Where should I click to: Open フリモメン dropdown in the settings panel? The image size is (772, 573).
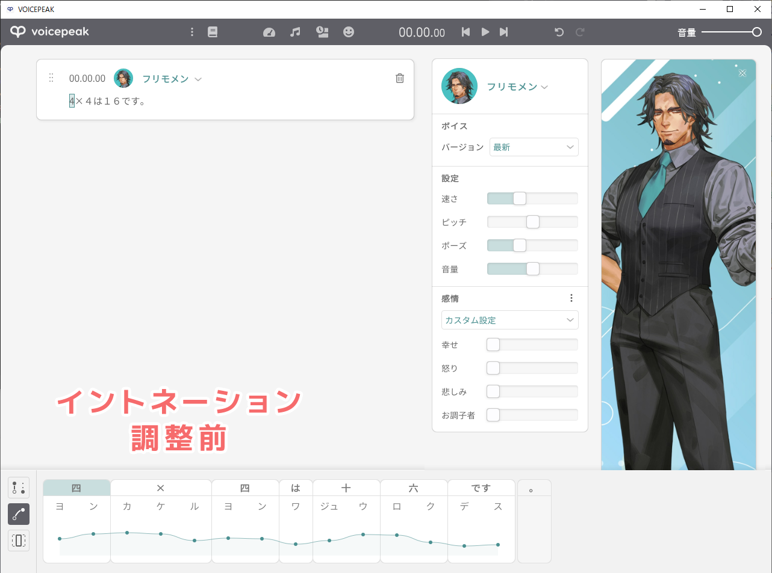tap(517, 87)
